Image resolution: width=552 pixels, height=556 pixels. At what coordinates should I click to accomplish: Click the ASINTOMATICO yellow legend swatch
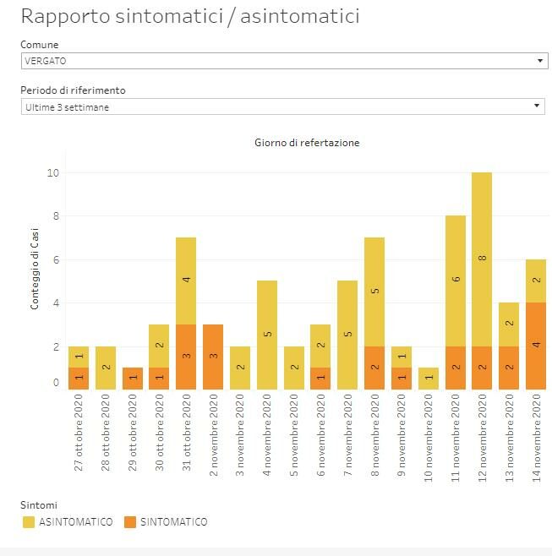(x=30, y=522)
